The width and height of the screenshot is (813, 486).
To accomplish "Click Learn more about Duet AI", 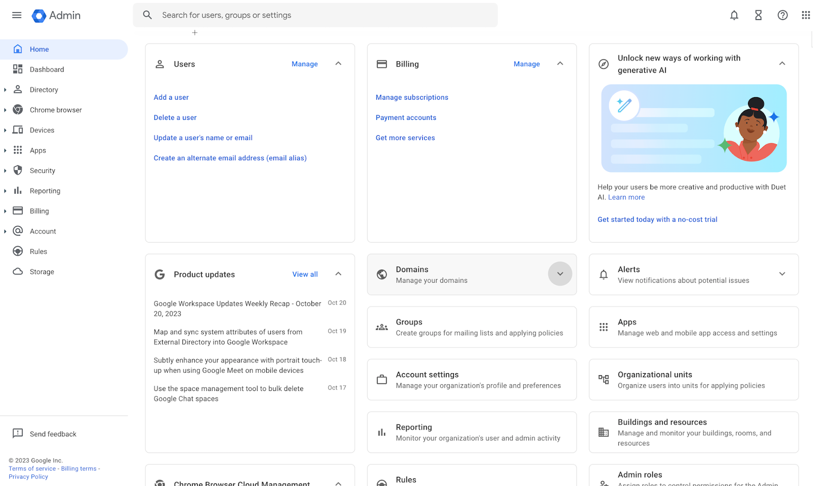I will tap(627, 197).
